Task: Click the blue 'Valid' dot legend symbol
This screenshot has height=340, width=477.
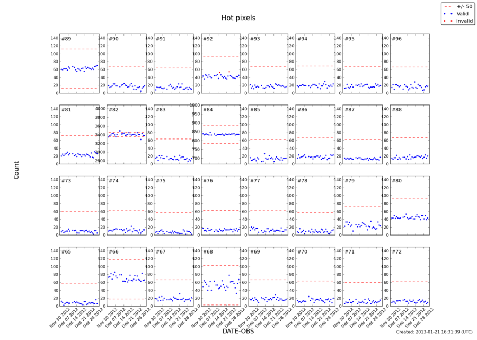Action: (447, 13)
